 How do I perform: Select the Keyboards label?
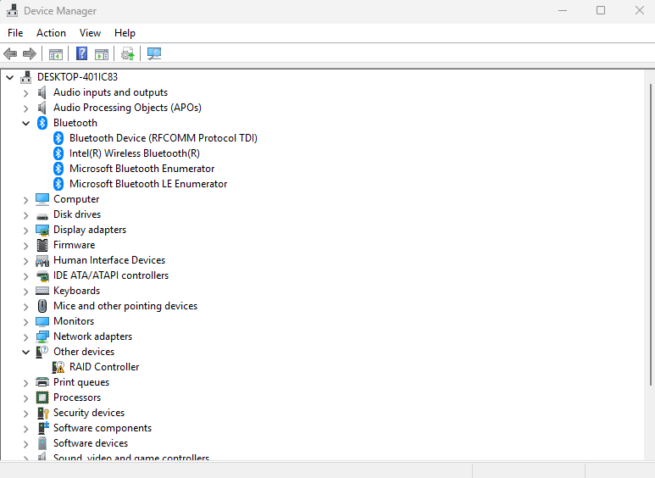76,291
